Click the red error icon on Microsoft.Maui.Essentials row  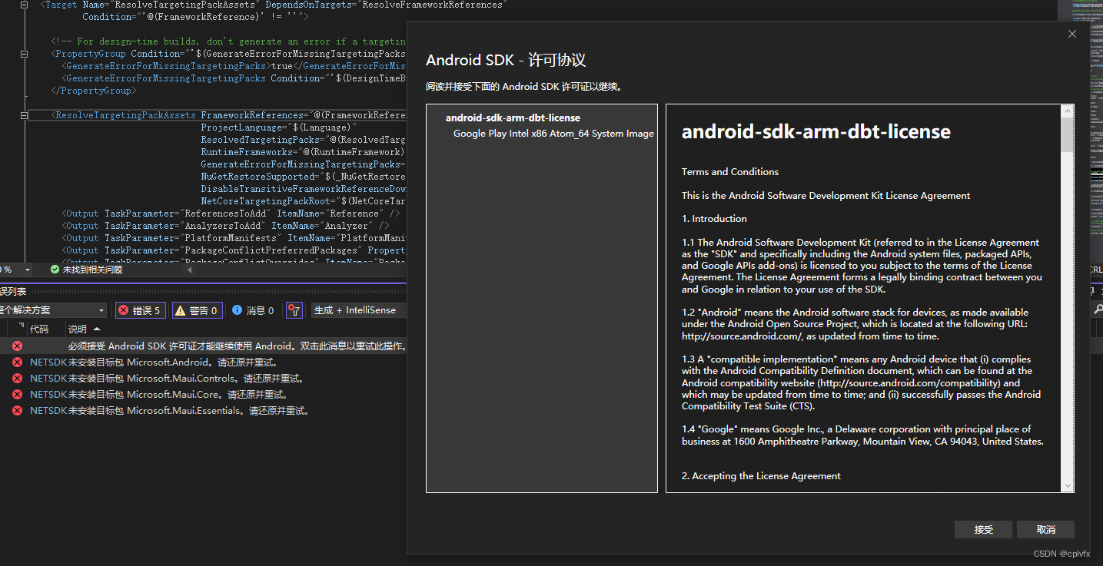pyautogui.click(x=17, y=410)
